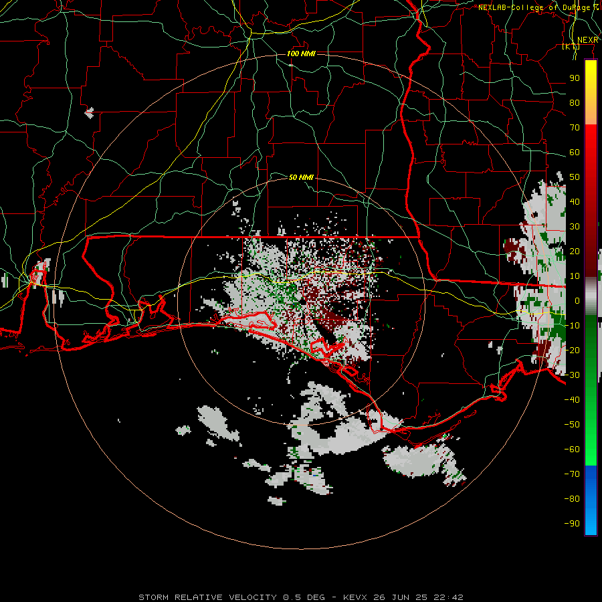Click the 90 value on the color scale
This screenshot has width=602, height=602.
pos(575,78)
